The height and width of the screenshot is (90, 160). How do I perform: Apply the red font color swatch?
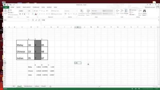tap(36, 14)
